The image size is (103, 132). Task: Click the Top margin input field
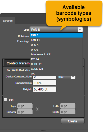point(25,106)
